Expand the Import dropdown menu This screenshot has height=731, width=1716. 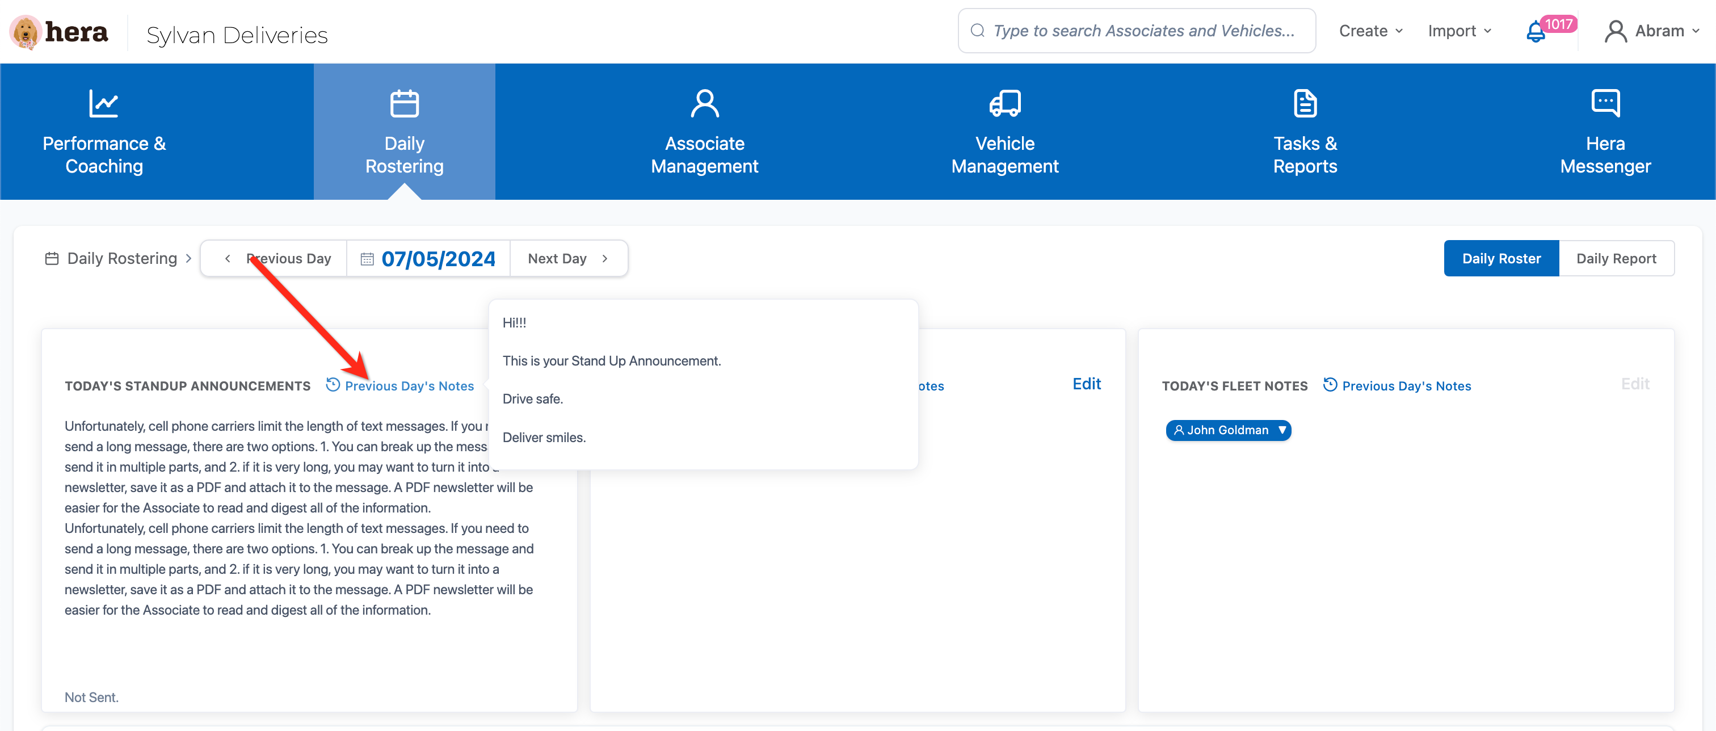tap(1459, 31)
